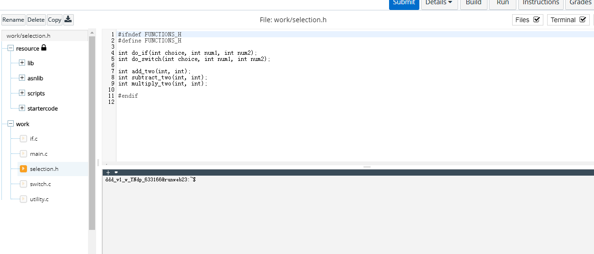Click the file tree vertical scrollbar
Image resolution: width=594 pixels, height=254 pixels.
click(92, 132)
